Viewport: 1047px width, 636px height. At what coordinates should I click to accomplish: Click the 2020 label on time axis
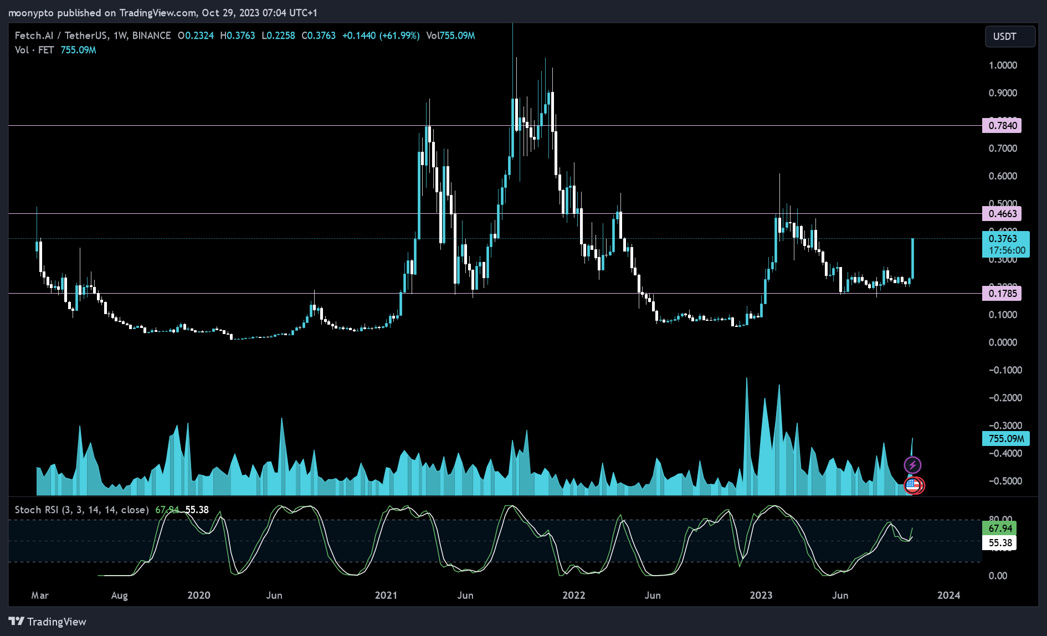[199, 595]
